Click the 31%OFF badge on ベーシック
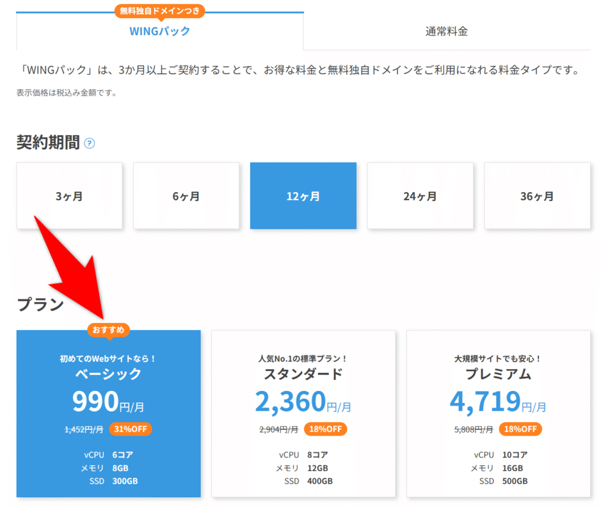This screenshot has height=508, width=608. (x=131, y=428)
